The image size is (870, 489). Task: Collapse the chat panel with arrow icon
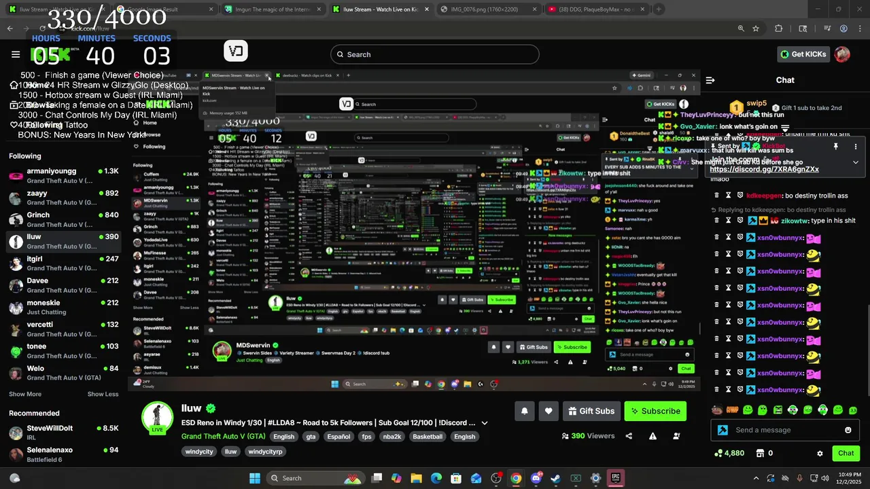click(710, 80)
